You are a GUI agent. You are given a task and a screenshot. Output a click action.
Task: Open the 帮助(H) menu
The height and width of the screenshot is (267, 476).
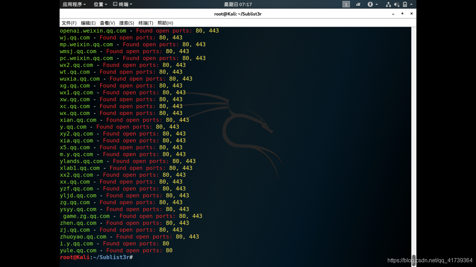pos(165,23)
